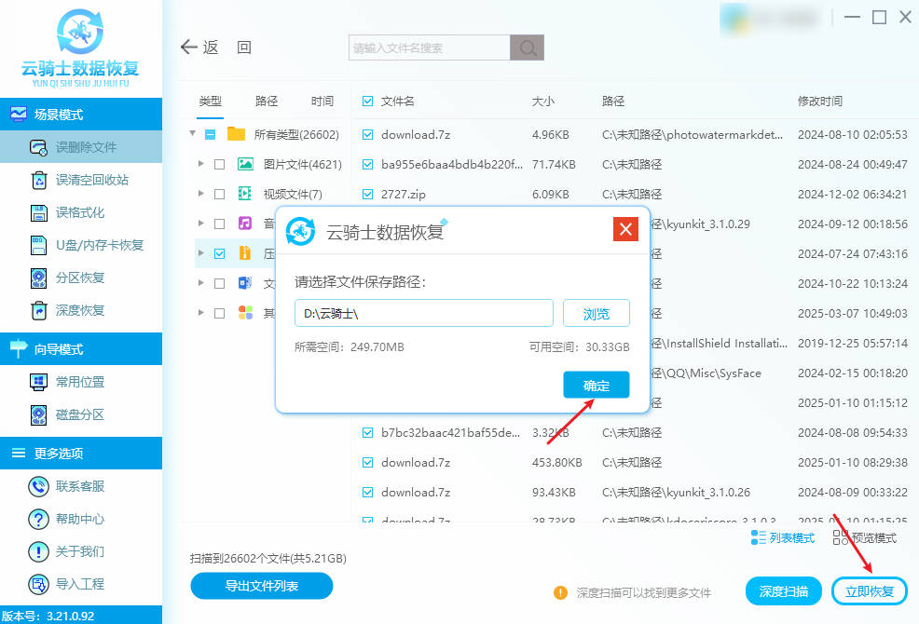Image resolution: width=919 pixels, height=624 pixels.
Task: Click the D:\云骑士\ save path field
Action: point(424,314)
